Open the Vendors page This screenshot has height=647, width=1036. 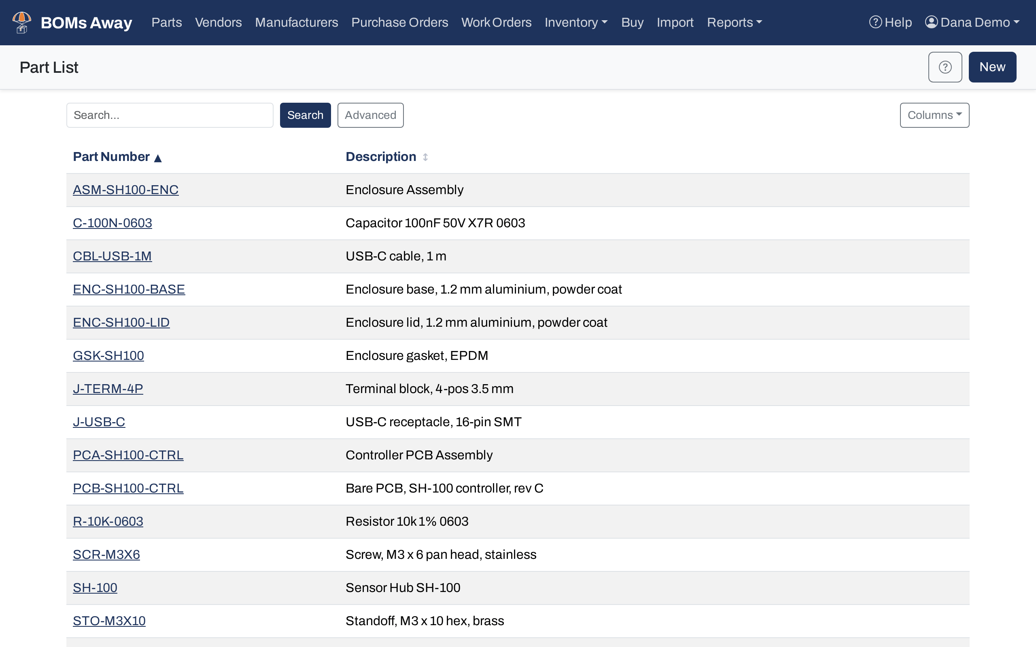[219, 22]
